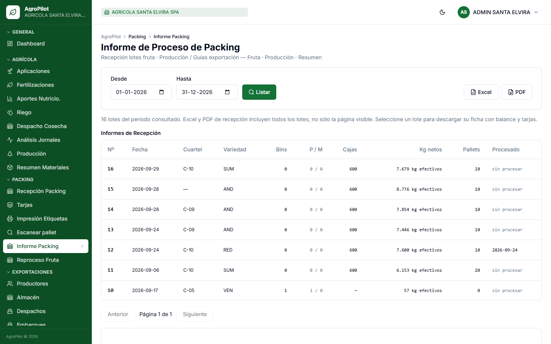Collapse the EXPORTACIONES sidebar section

coord(30,272)
